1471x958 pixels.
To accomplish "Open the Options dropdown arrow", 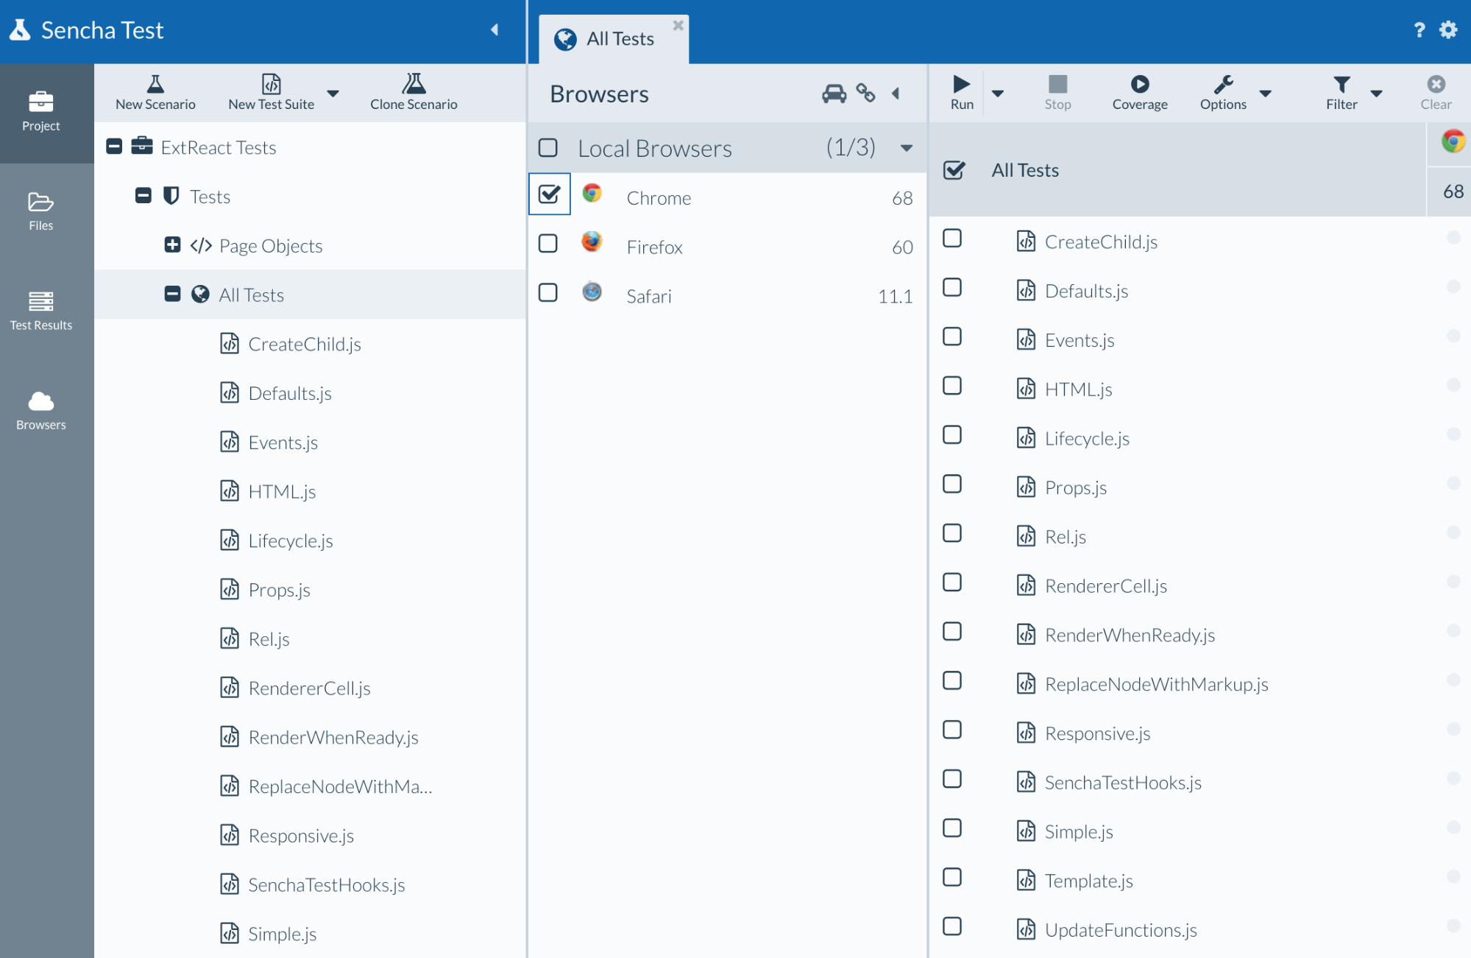I will tap(1265, 94).
